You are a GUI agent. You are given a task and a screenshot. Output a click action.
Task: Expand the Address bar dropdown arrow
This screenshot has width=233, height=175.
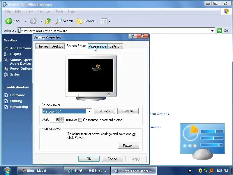(213, 31)
